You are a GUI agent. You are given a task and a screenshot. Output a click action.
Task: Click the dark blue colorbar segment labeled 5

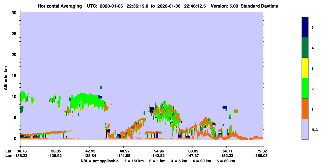305,27
